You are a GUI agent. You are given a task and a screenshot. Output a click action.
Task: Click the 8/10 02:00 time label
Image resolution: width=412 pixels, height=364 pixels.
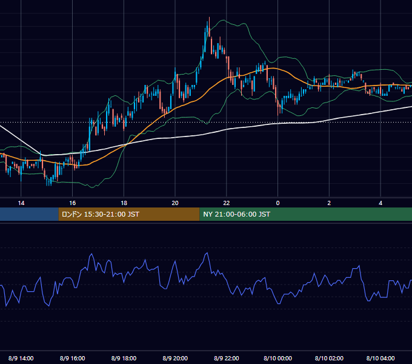[x=329, y=358]
